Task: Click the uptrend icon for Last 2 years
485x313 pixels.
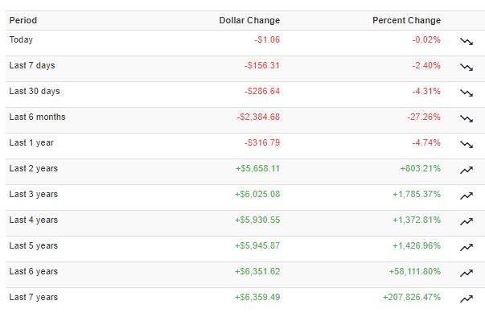Action: click(467, 170)
